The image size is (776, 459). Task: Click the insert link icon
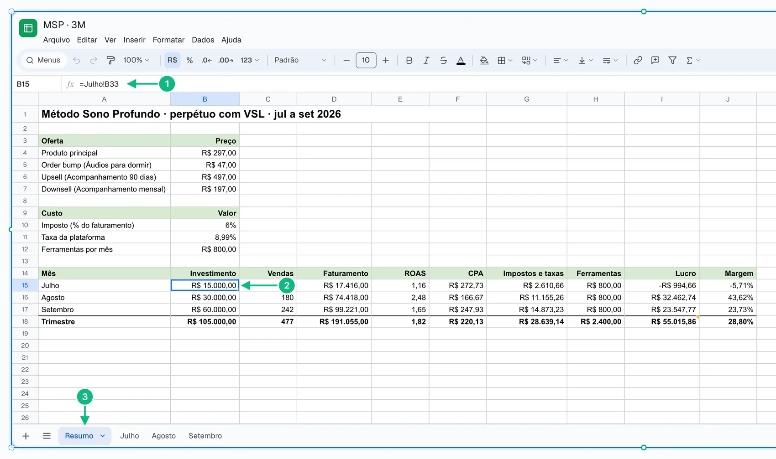[638, 60]
